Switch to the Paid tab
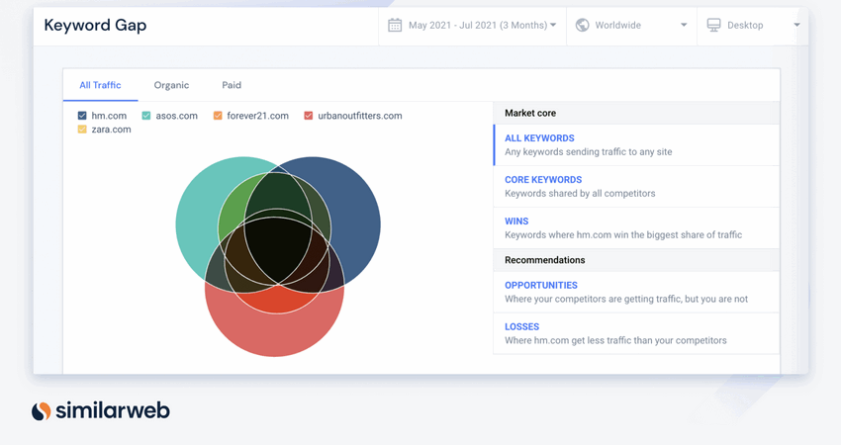This screenshot has height=445, width=841. [232, 85]
